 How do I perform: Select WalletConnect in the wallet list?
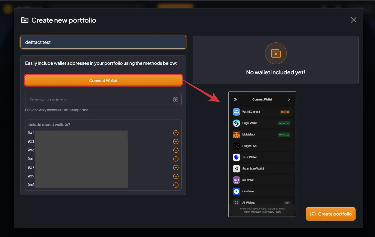pos(262,112)
